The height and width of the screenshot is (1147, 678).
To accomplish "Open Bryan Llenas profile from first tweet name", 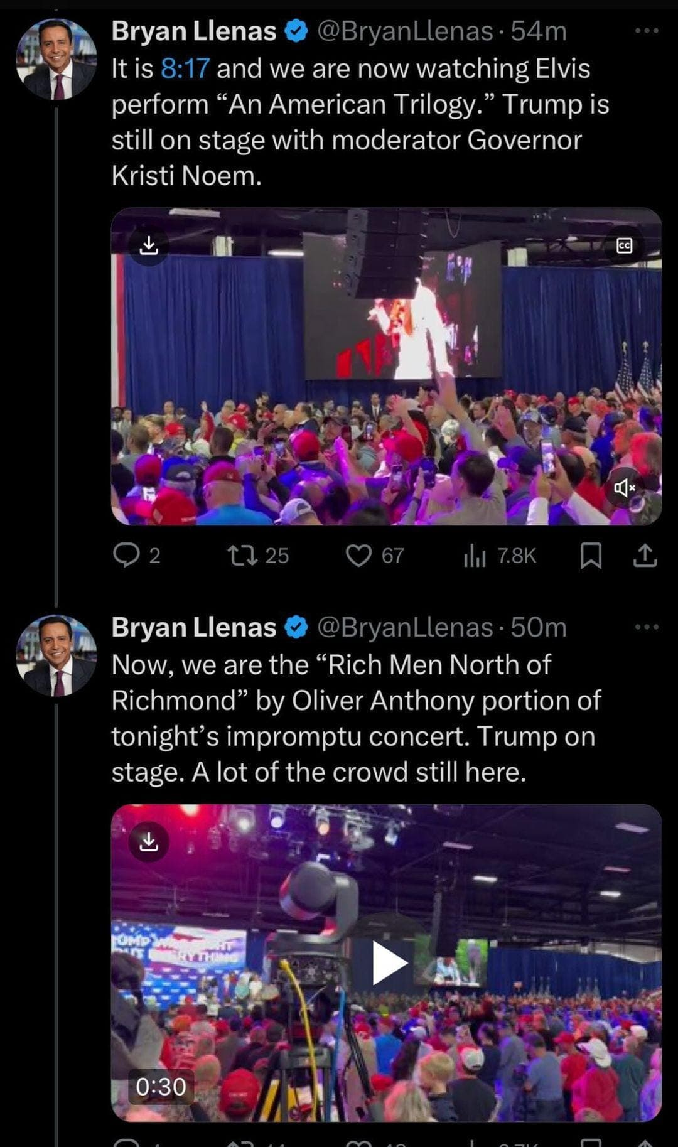I will tap(193, 31).
